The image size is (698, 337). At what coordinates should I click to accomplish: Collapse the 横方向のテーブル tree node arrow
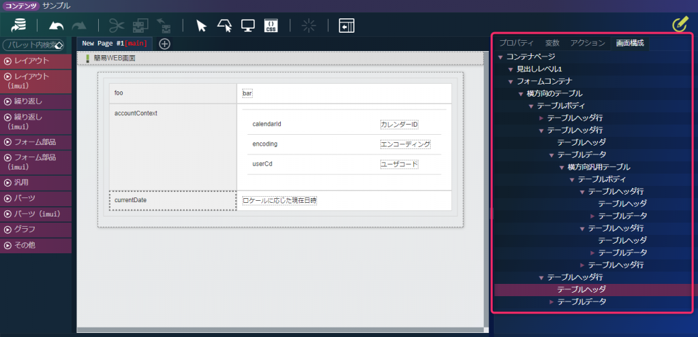coord(521,94)
